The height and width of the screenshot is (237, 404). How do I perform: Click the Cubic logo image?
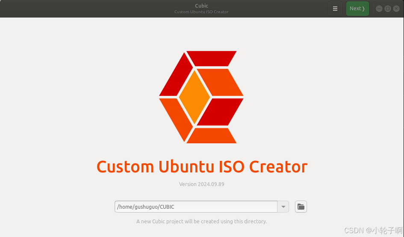(x=201, y=97)
